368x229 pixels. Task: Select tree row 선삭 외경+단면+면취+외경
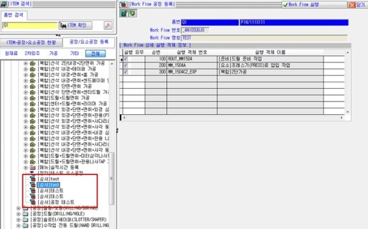coord(73,110)
